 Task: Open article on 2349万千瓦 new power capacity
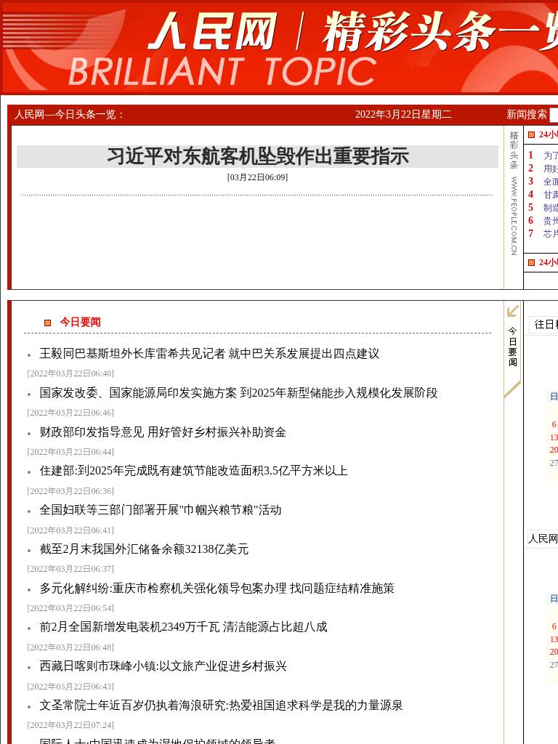pyautogui.click(x=184, y=627)
